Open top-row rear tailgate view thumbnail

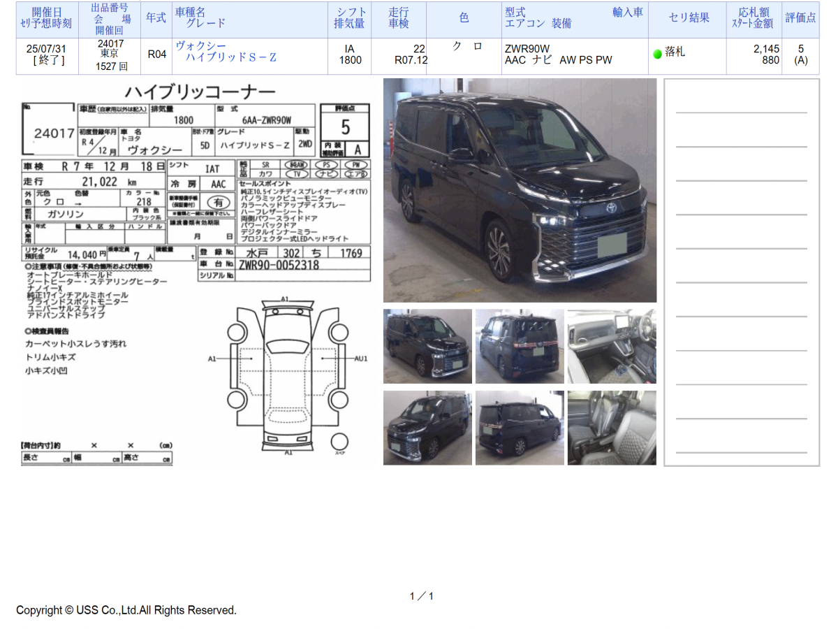pyautogui.click(x=520, y=347)
